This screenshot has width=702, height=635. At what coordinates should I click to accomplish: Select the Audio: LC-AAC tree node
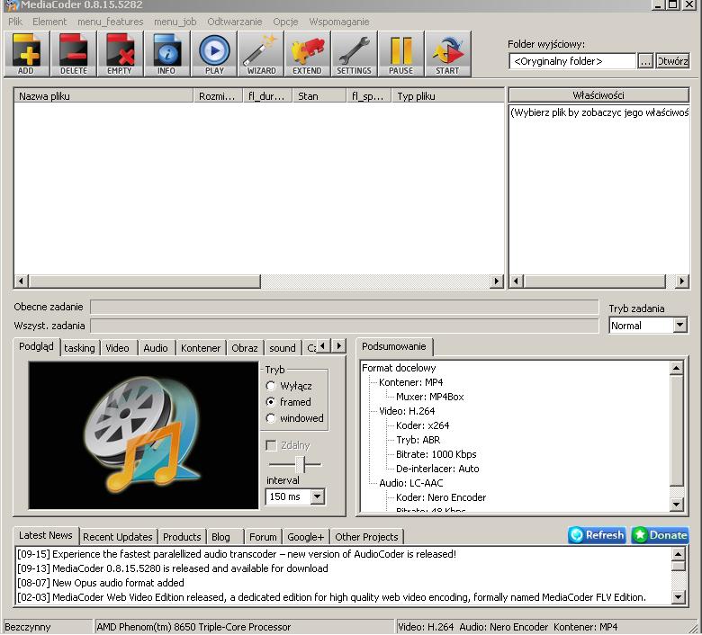coord(411,483)
